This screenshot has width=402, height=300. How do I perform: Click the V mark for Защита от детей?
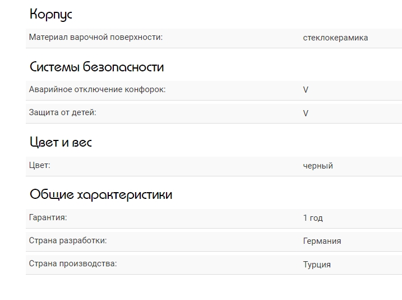click(x=306, y=113)
